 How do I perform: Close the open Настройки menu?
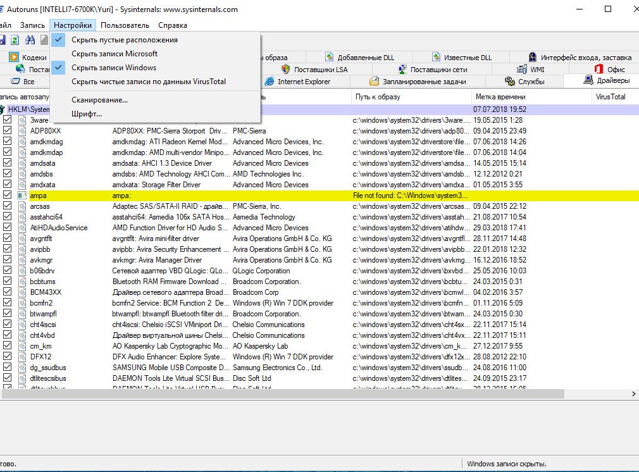[x=73, y=25]
